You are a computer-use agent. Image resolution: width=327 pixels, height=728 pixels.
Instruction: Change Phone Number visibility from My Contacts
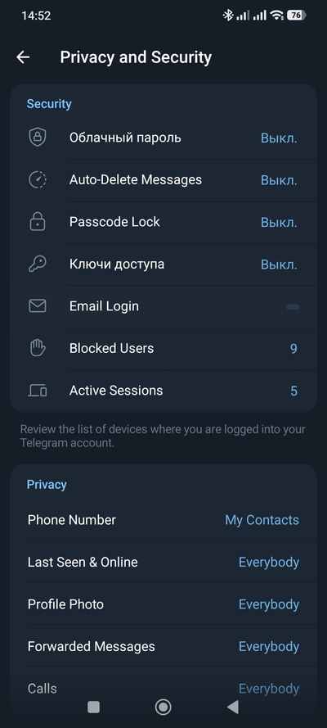262,520
